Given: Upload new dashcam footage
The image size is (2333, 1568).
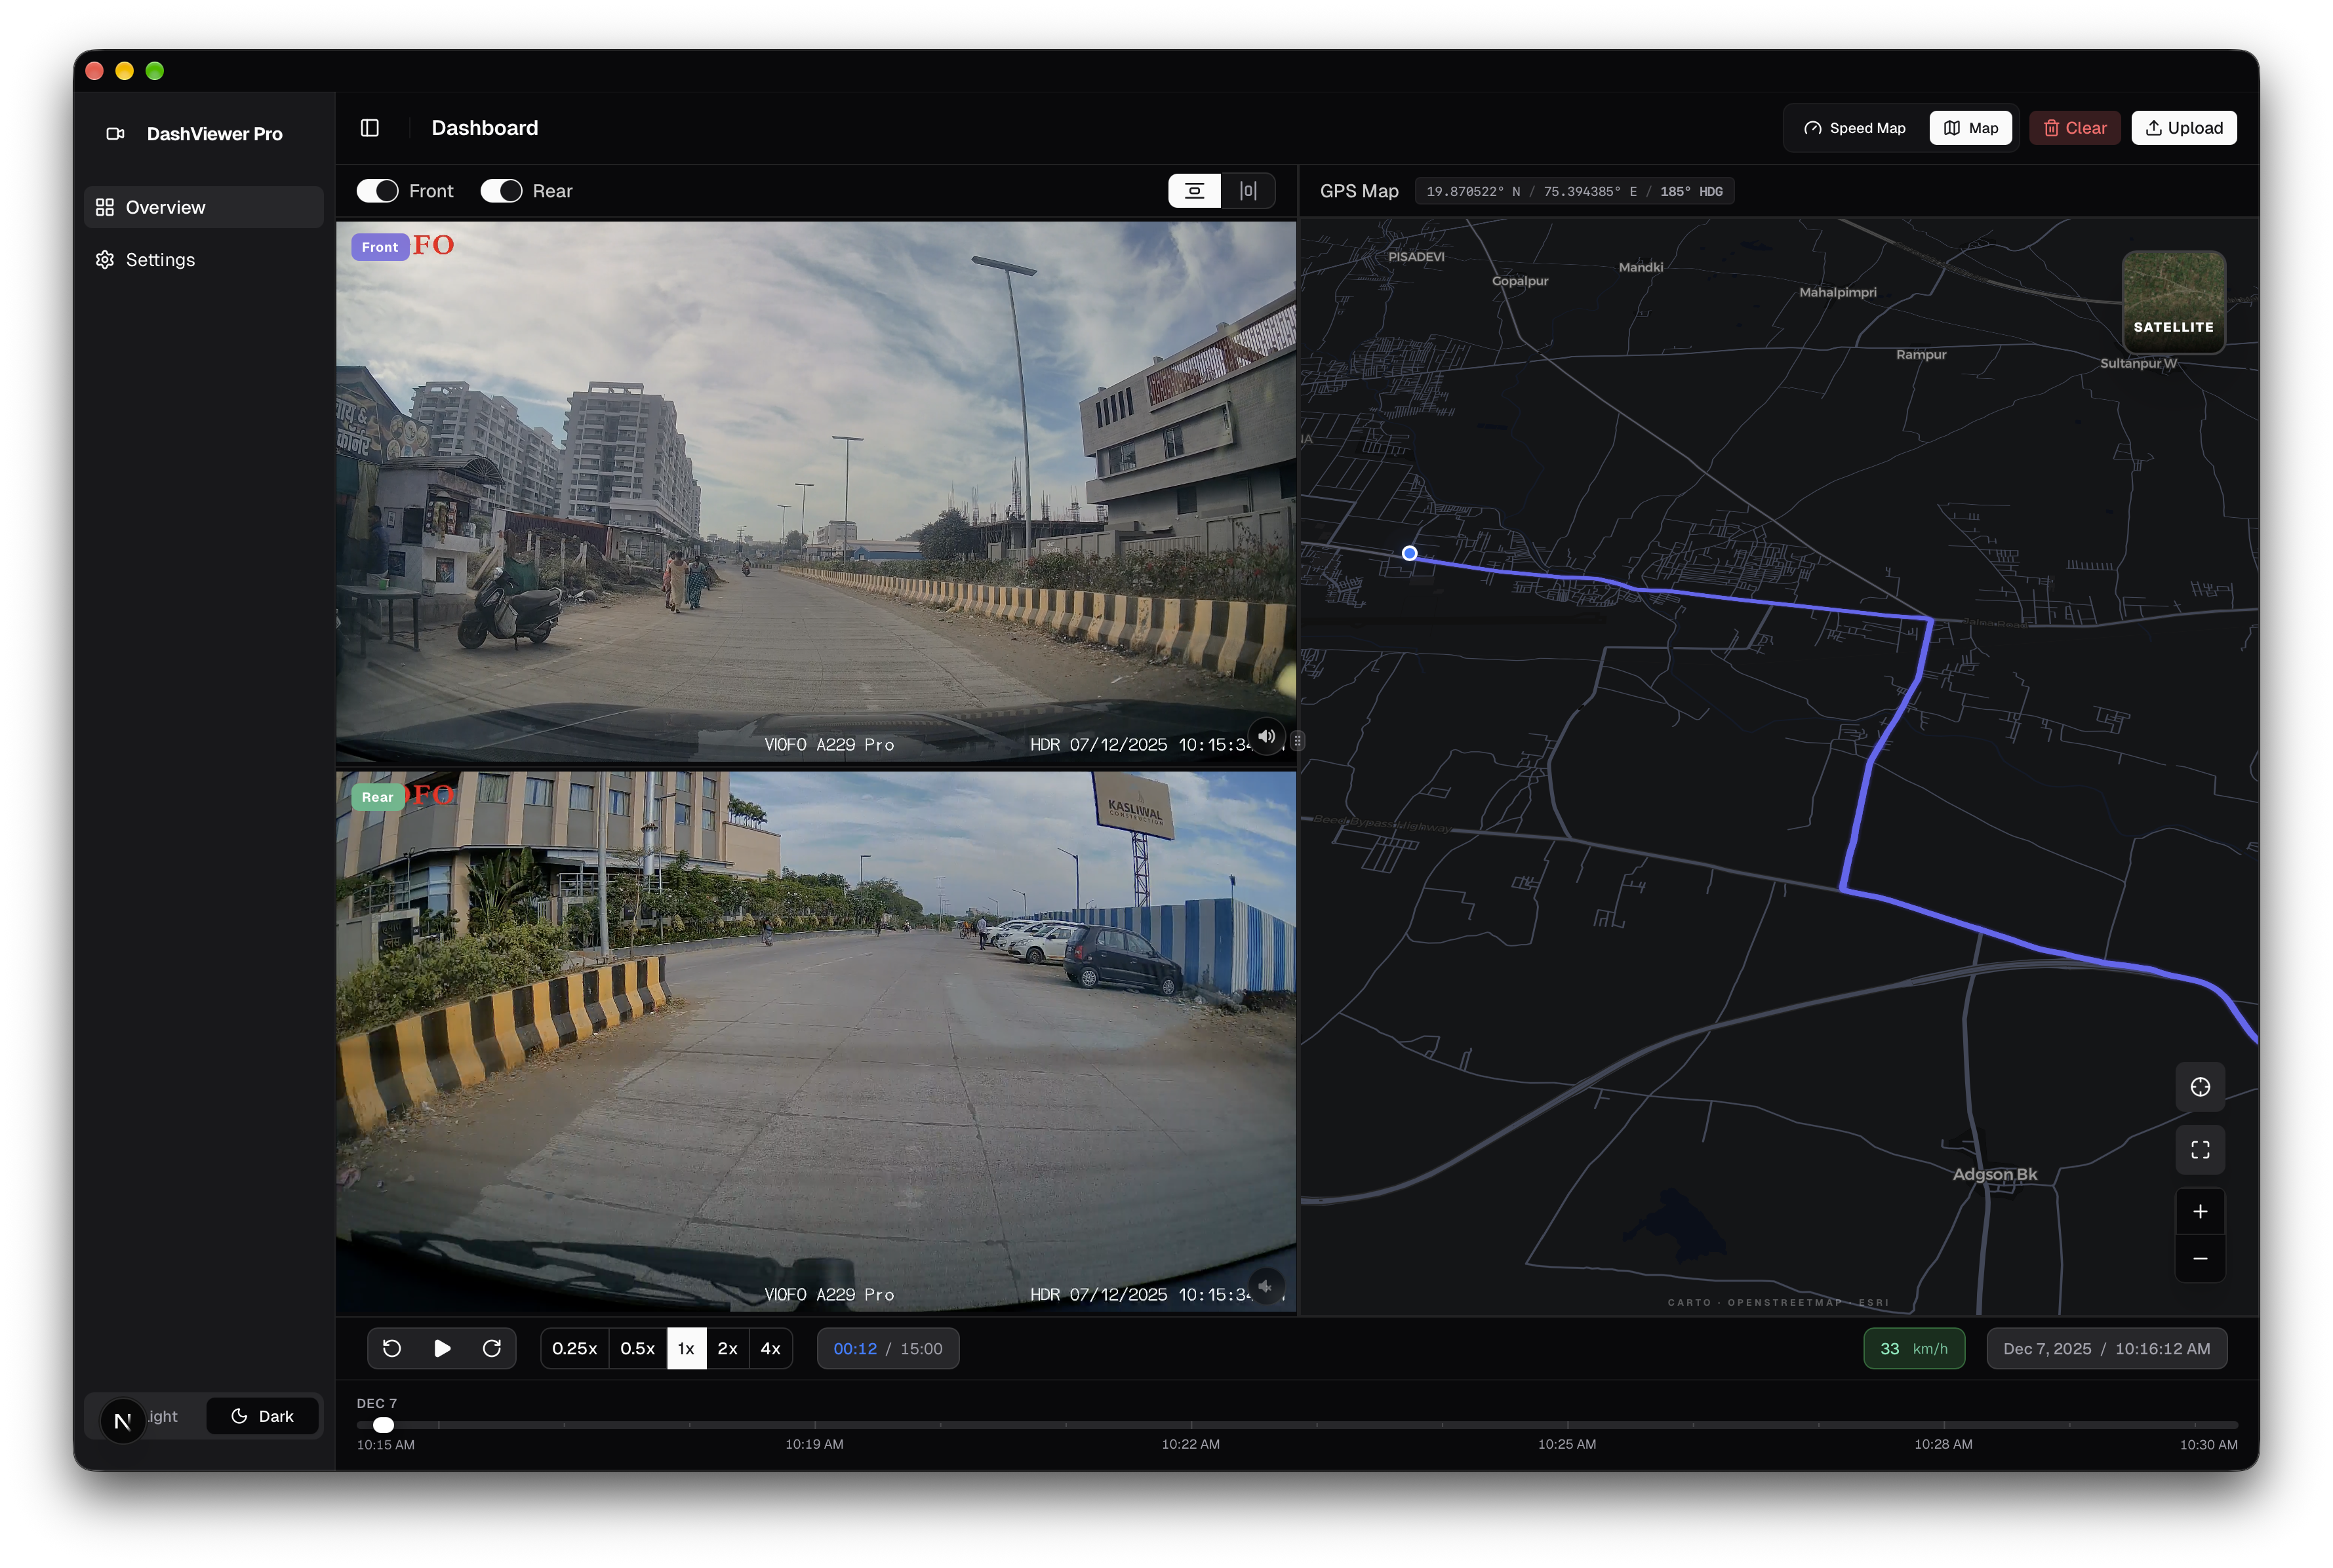Looking at the screenshot, I should (x=2183, y=128).
